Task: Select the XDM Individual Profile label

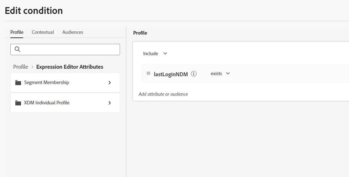Action: tap(47, 103)
